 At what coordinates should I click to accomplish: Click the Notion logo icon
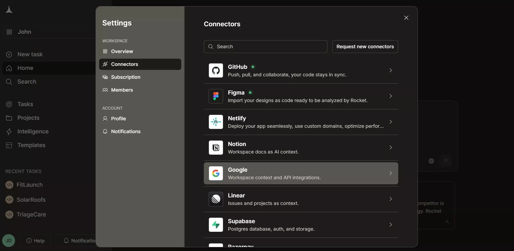[x=216, y=148]
